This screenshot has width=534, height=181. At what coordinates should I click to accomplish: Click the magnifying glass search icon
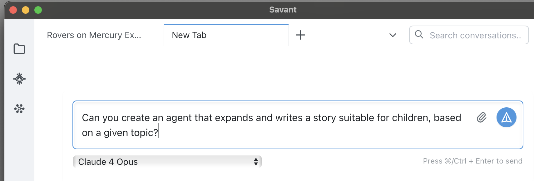tap(419, 35)
